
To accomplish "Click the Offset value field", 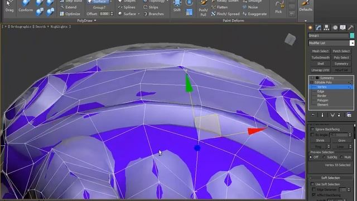I will tap(104, 14).
